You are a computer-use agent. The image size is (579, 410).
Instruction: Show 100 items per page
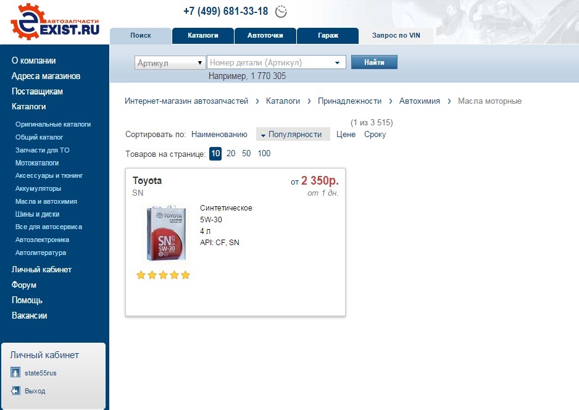tap(264, 153)
